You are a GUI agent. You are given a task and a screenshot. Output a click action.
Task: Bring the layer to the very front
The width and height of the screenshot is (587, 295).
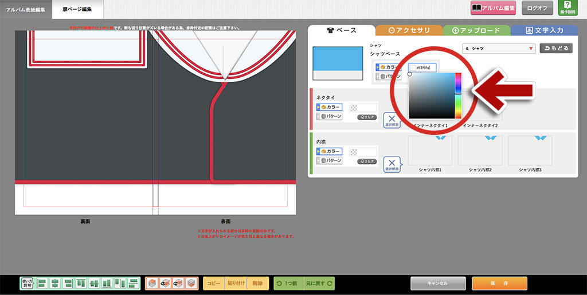pyautogui.click(x=152, y=284)
